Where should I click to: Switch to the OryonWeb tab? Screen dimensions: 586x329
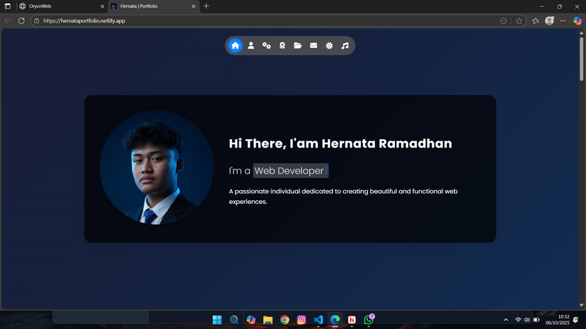pos(62,6)
